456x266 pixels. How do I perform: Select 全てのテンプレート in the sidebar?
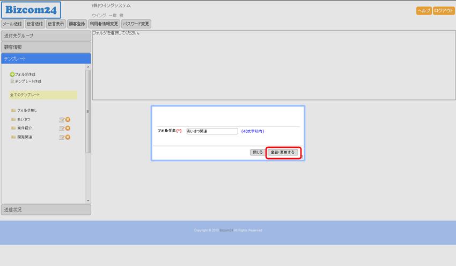43,95
